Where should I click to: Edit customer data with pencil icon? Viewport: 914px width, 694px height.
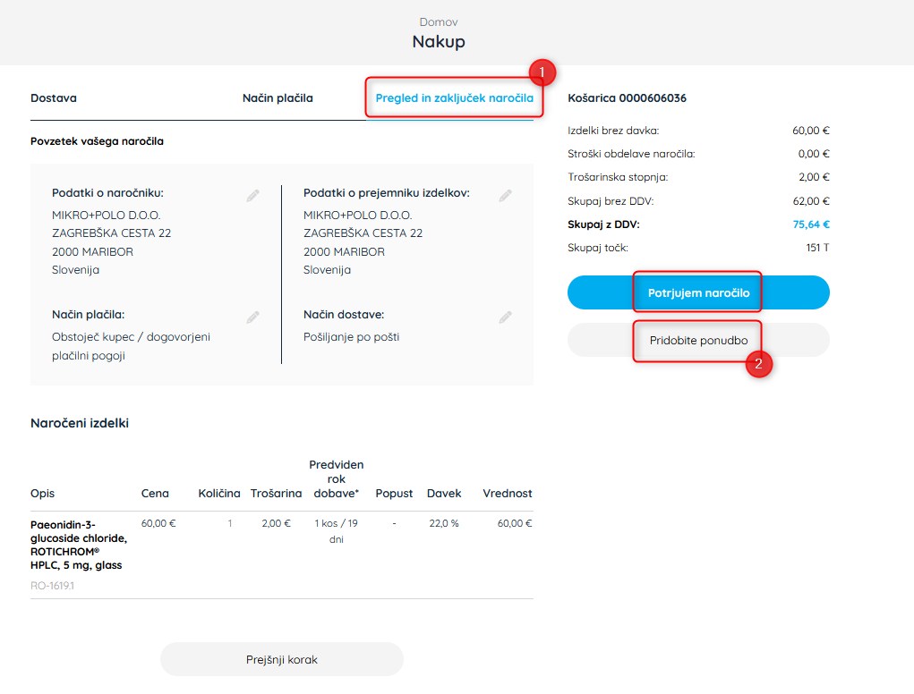coord(252,196)
